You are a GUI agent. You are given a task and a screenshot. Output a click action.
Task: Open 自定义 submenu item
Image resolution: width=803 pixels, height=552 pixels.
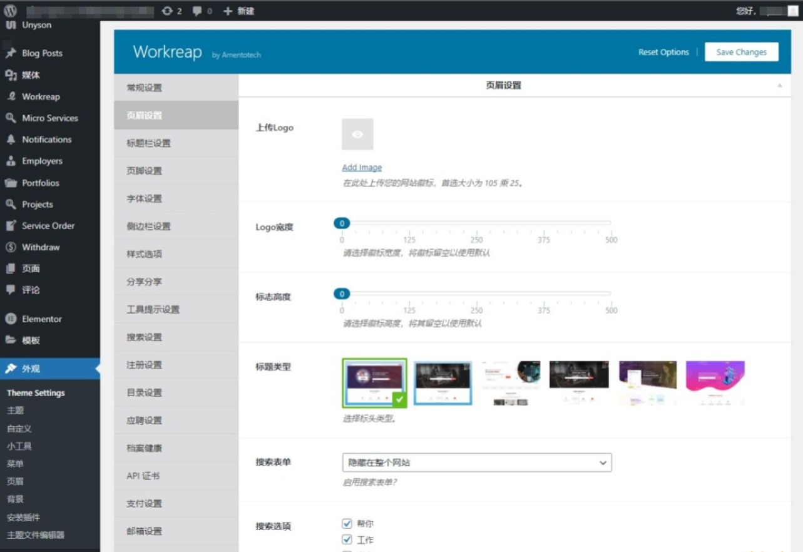point(19,429)
